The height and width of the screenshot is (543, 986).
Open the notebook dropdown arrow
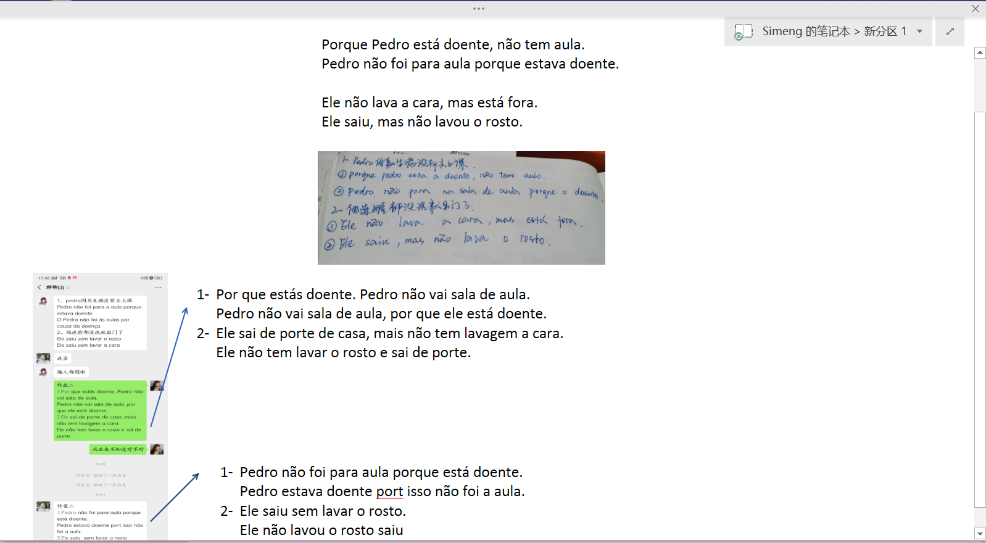click(x=919, y=31)
